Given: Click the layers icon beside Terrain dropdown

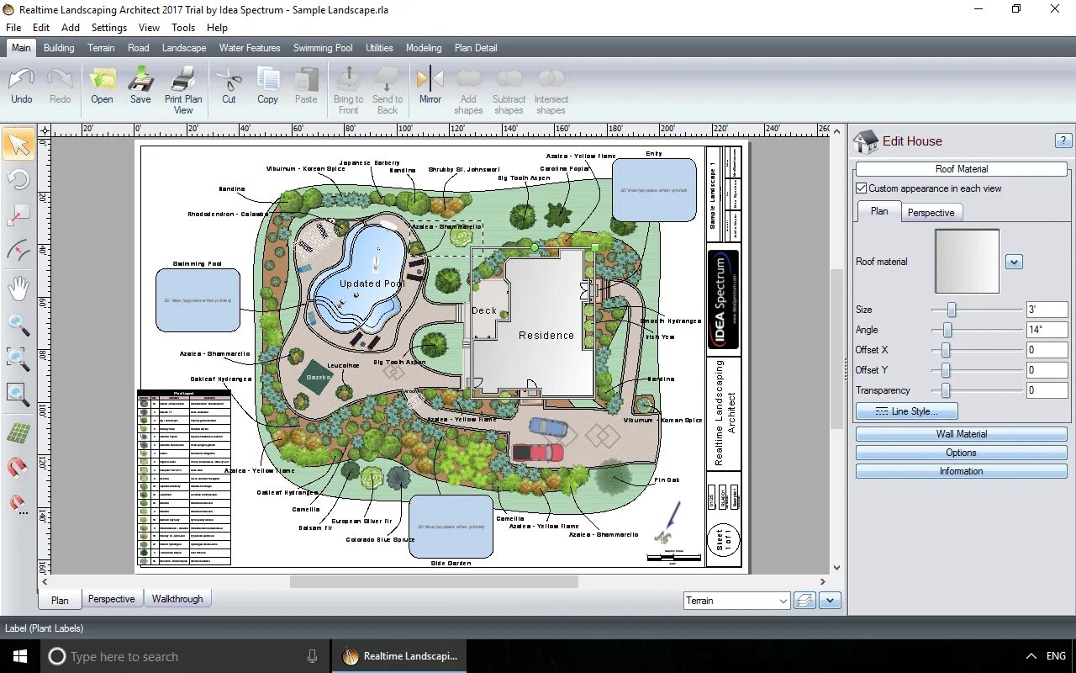Looking at the screenshot, I should 804,601.
